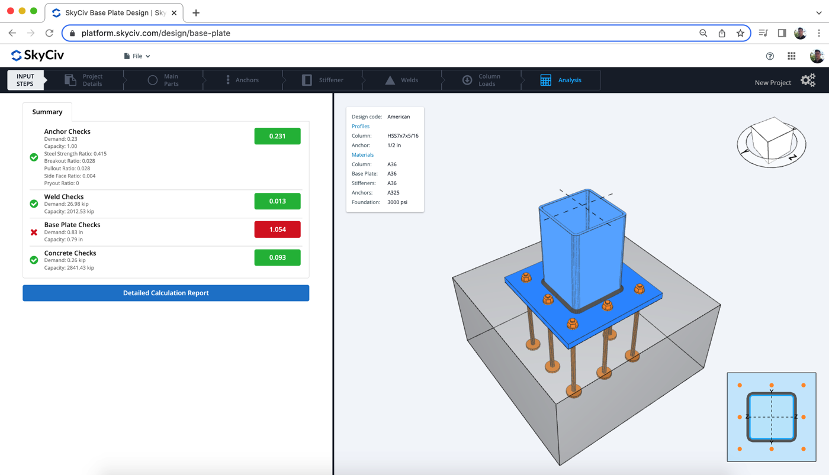Click the Profiles link in design summary
The width and height of the screenshot is (829, 475).
[360, 126]
